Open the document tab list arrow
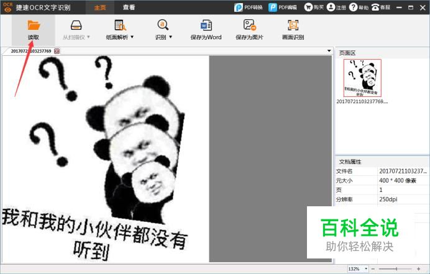The image size is (430, 274). (329, 51)
